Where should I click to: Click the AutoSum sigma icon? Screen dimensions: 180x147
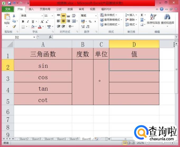tap(142, 15)
